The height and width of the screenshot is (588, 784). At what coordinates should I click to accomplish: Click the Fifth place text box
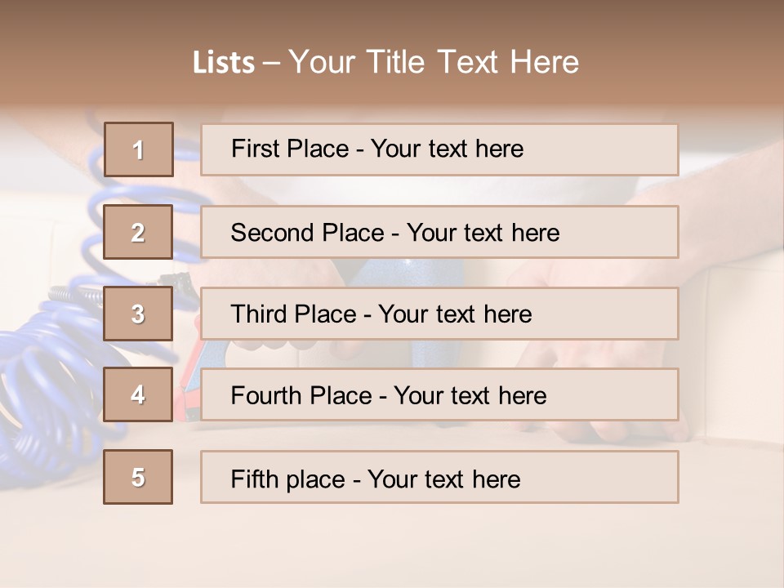point(439,477)
